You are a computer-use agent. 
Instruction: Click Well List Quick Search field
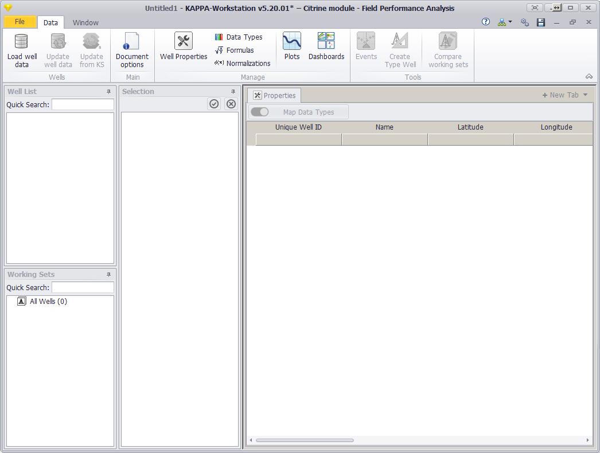[83, 104]
